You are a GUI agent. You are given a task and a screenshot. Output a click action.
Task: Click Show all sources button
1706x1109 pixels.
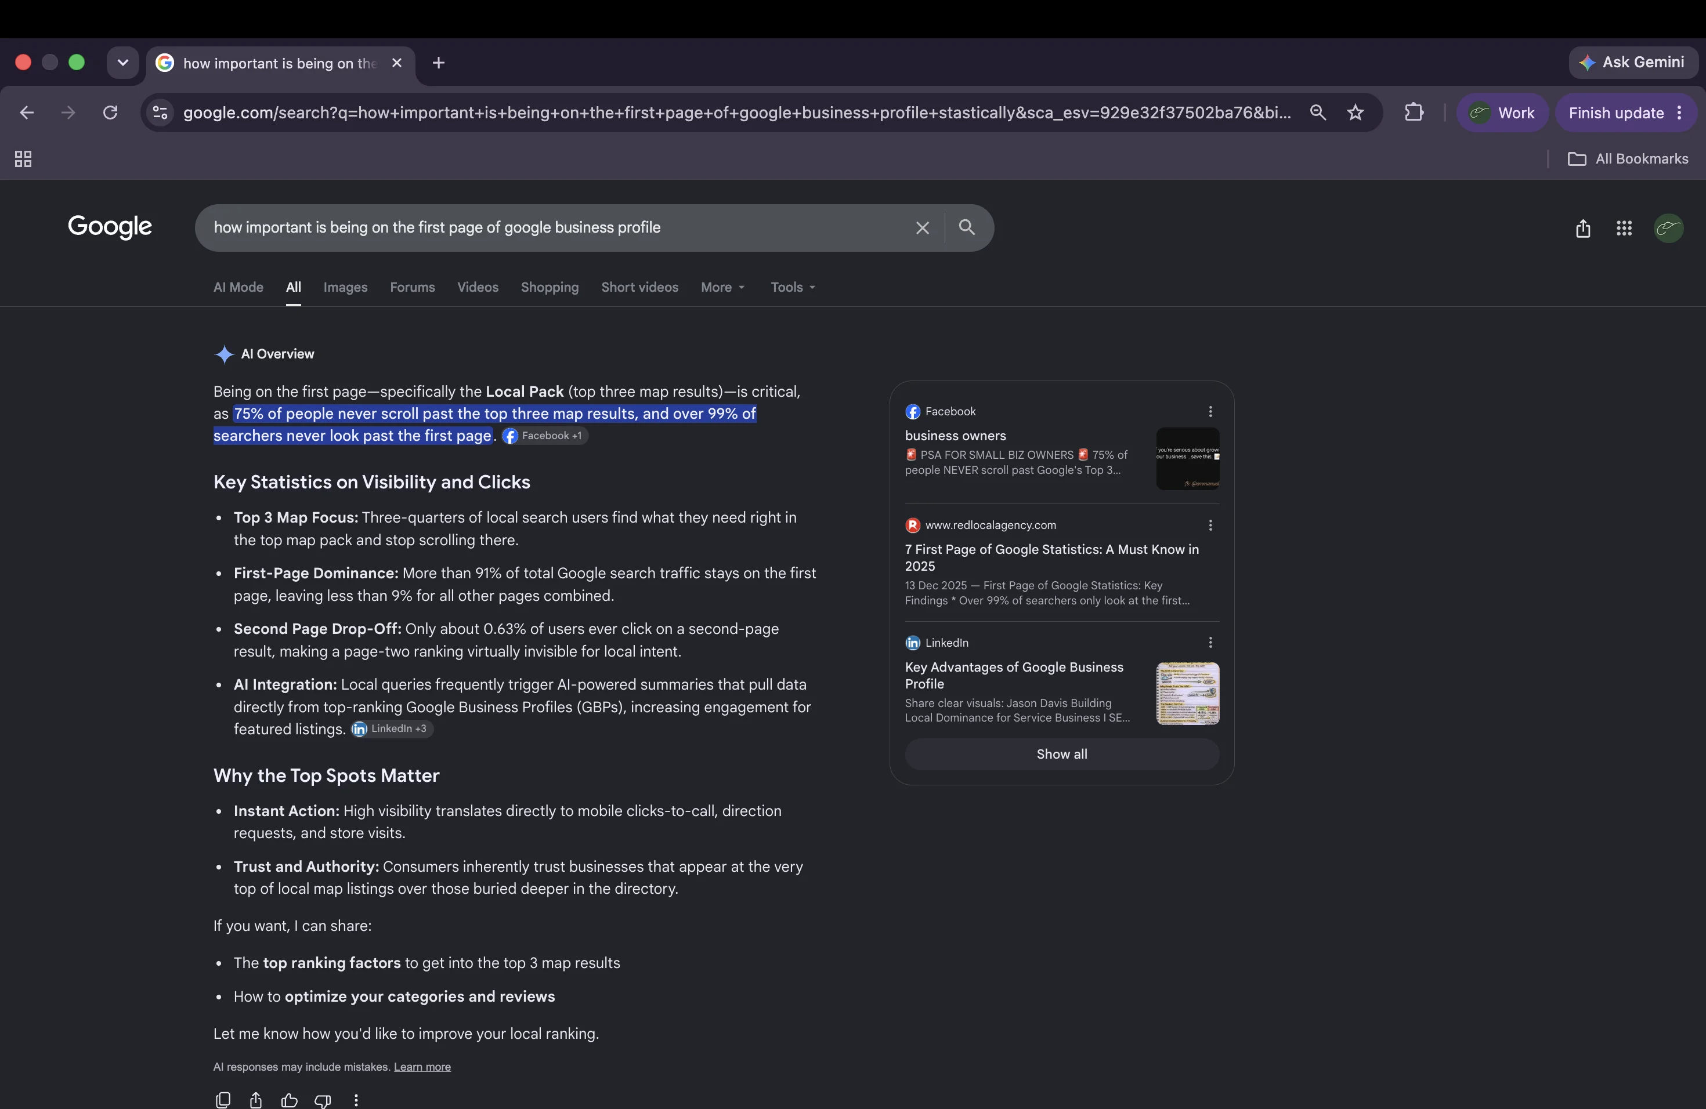1061,755
